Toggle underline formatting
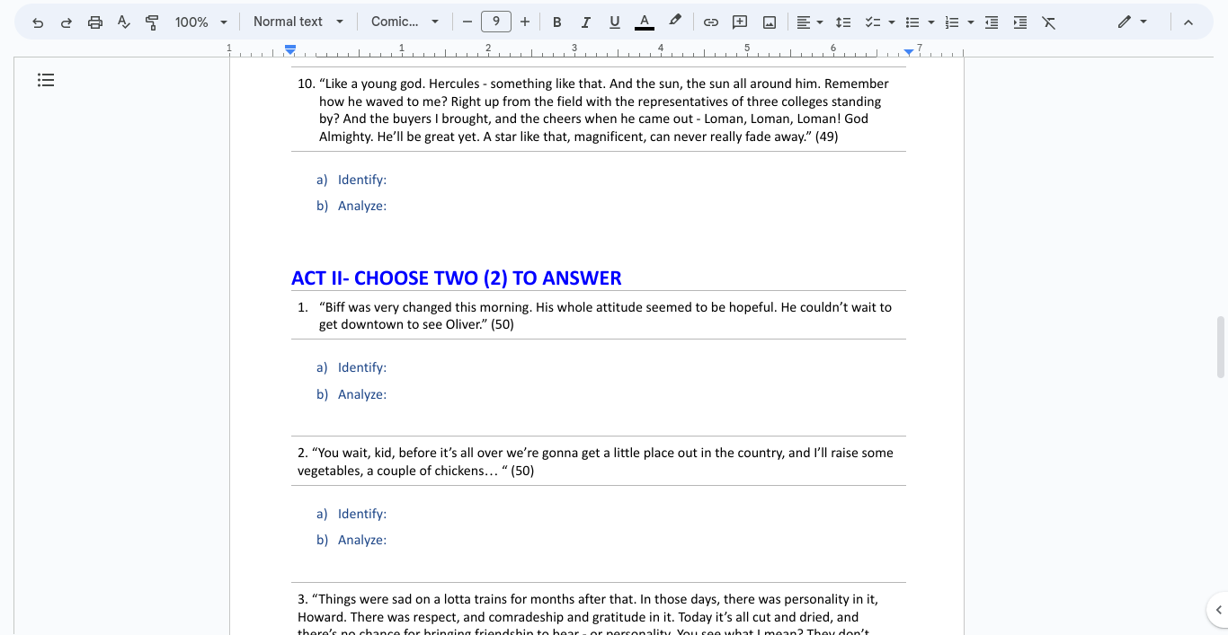Image resolution: width=1228 pixels, height=635 pixels. 615,22
